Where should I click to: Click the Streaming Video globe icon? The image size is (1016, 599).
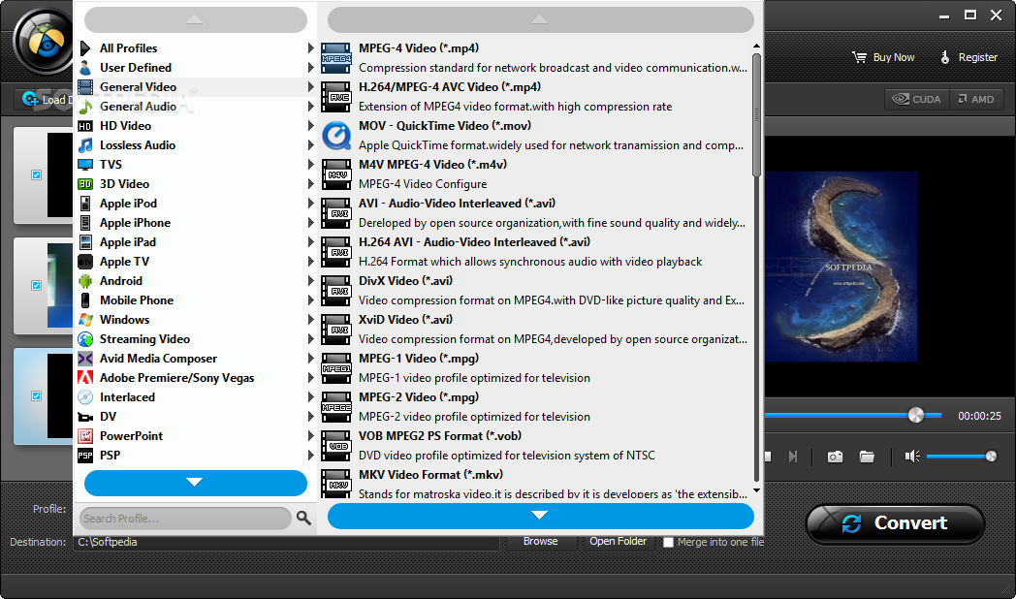pos(85,339)
